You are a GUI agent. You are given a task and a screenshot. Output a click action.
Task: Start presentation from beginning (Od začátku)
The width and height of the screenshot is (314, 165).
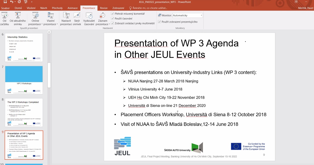click(x=4, y=18)
